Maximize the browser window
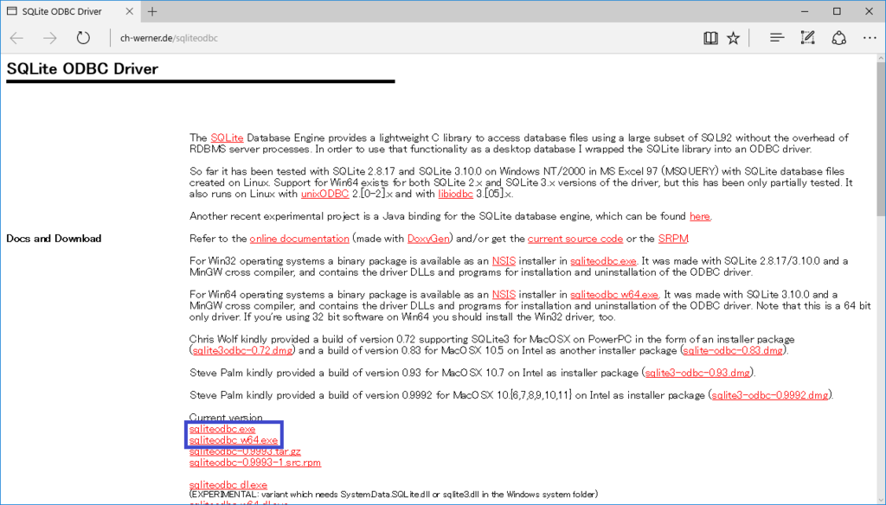Image resolution: width=886 pixels, height=505 pixels. click(x=837, y=11)
